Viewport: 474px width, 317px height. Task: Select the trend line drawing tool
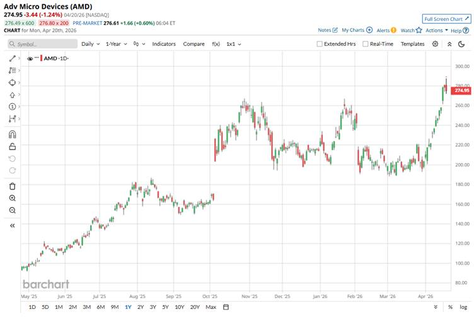point(12,58)
